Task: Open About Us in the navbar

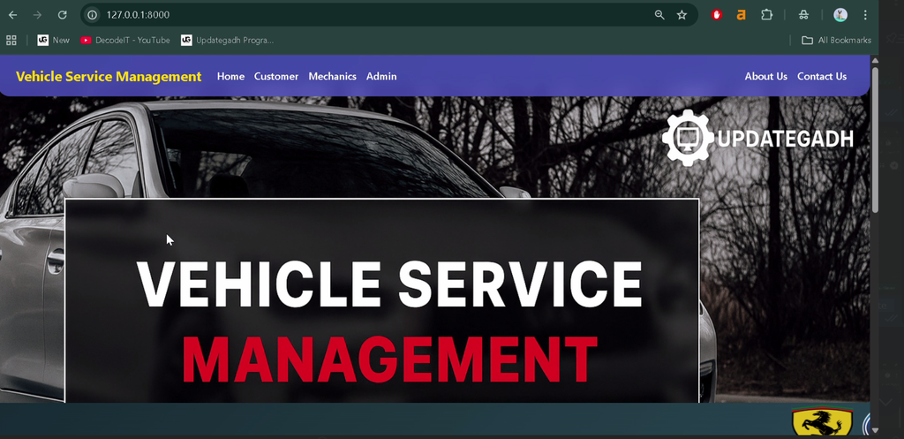Action: coord(765,76)
